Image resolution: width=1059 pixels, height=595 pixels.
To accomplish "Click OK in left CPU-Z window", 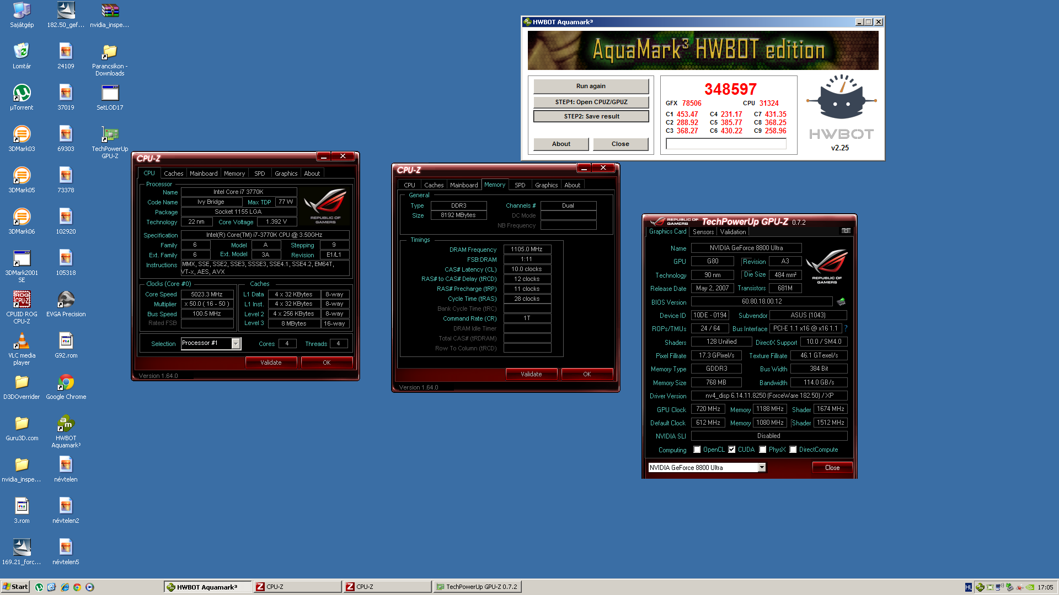I will tap(327, 363).
